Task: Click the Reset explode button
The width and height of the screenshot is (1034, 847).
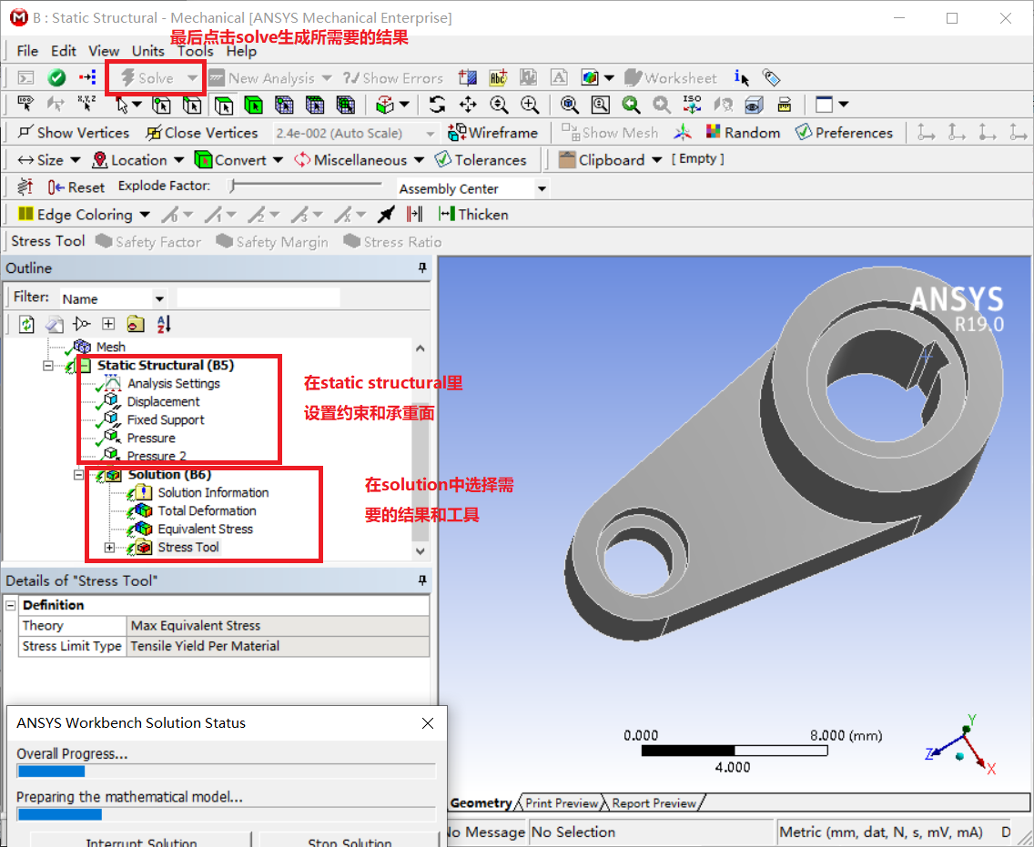Action: pyautogui.click(x=76, y=187)
